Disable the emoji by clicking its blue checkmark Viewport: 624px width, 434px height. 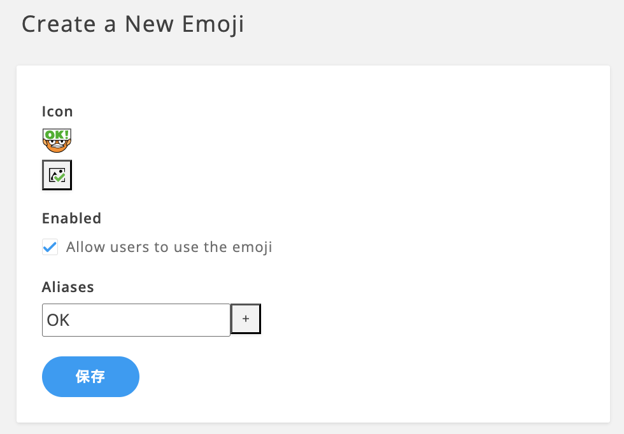point(50,247)
